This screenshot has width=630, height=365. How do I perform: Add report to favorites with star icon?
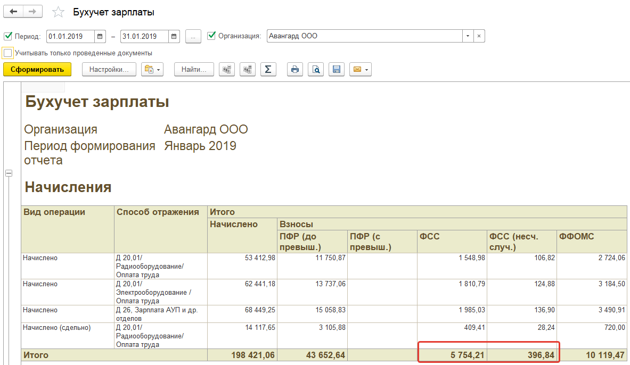click(x=58, y=12)
